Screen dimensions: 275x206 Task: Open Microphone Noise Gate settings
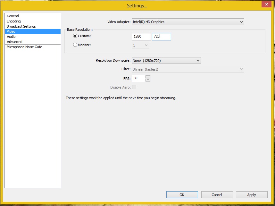[24, 47]
